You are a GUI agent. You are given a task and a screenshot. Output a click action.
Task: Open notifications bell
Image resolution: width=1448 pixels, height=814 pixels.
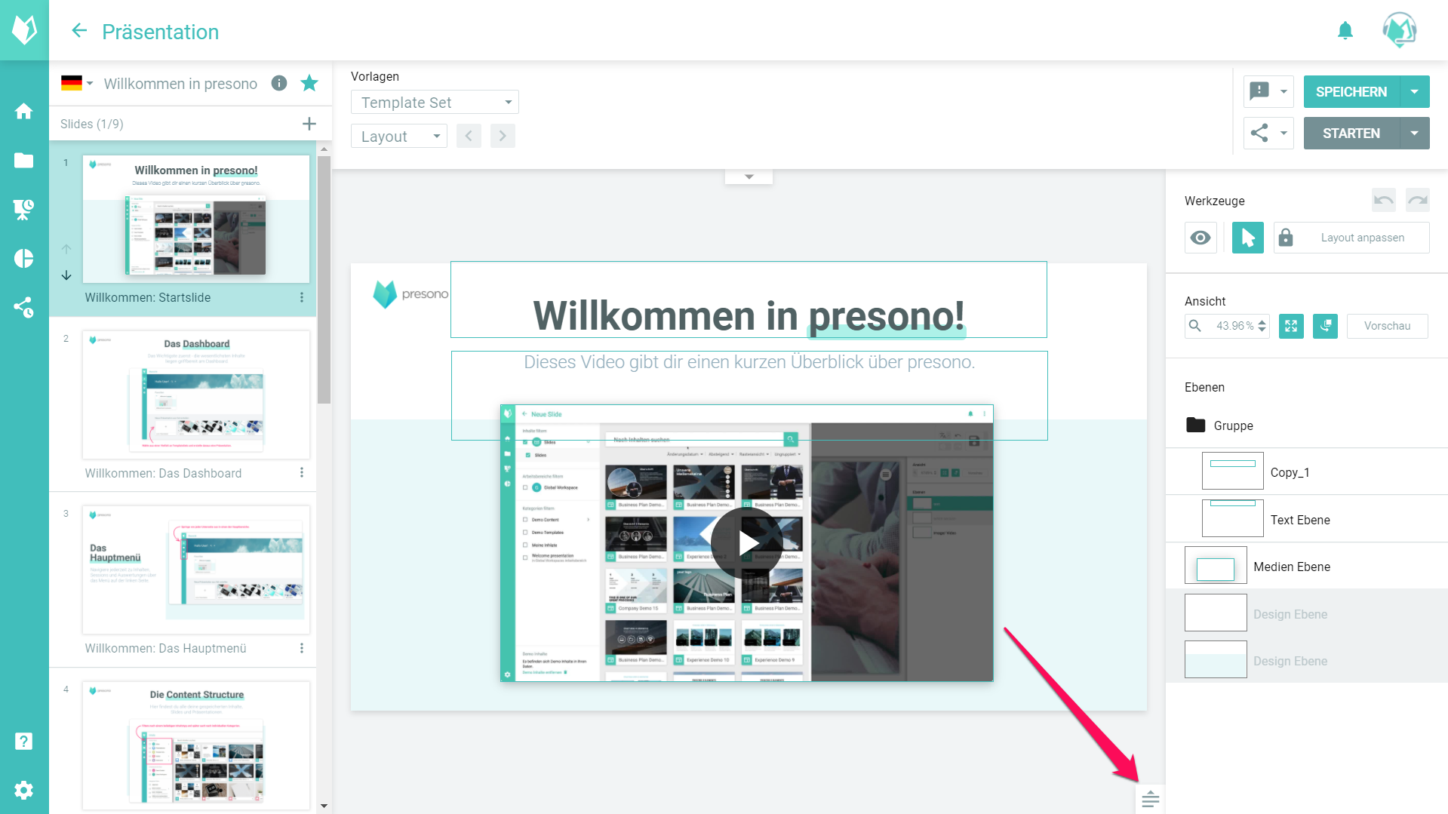pos(1345,31)
